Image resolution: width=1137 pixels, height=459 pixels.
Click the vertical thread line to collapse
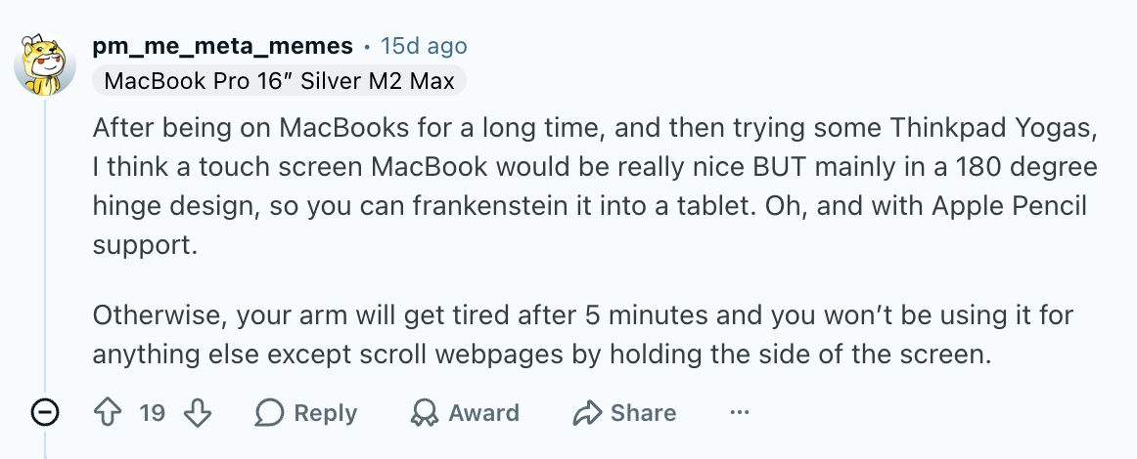click(x=45, y=246)
